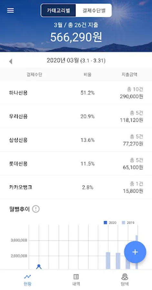The image size is (152, 290).
Task: Open 우리신용 payment row
Action: coord(76,117)
